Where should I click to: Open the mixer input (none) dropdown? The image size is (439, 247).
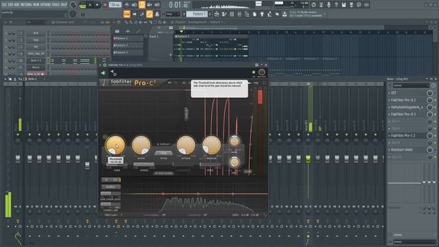pyautogui.click(x=411, y=85)
